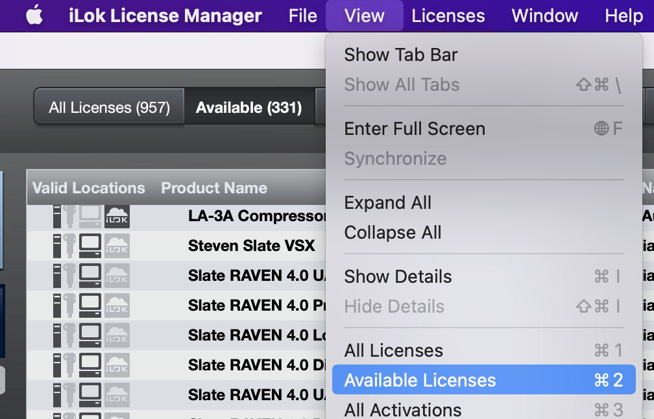
Task: Select the Slate RAVEN 4.0 Di license
Action: [176, 365]
